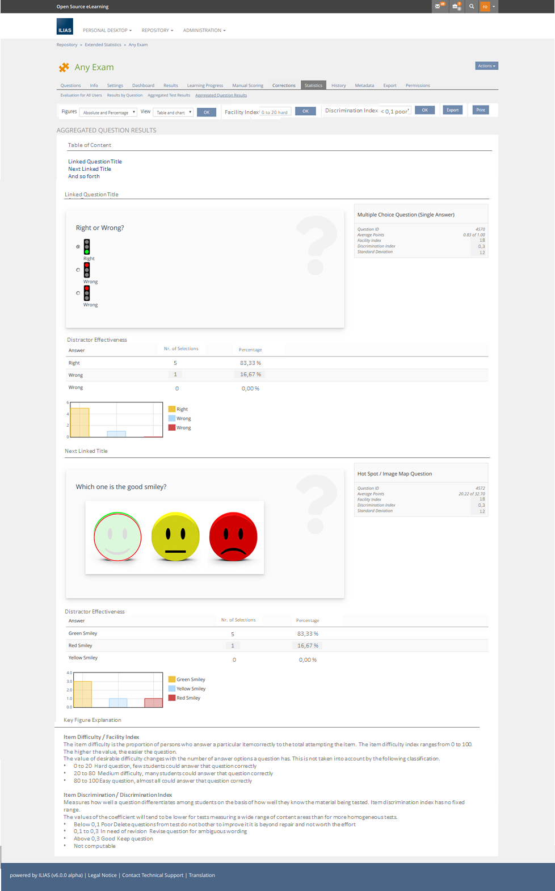Expand the Administration menu
555x891 pixels.
[204, 30]
